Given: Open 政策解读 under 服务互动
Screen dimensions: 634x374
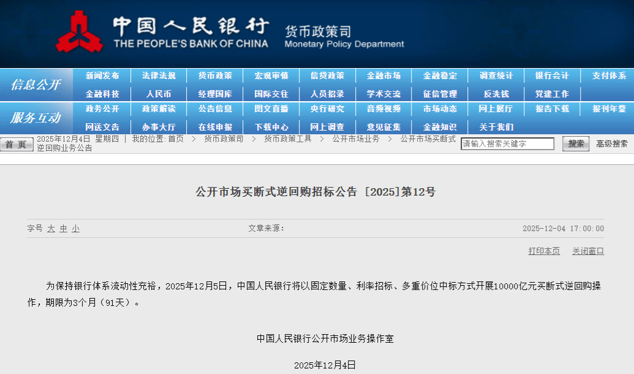Looking at the screenshot, I should [x=159, y=109].
